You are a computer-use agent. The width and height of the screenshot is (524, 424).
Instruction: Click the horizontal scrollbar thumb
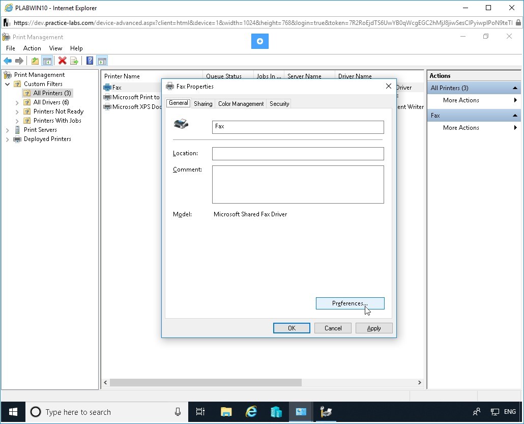coord(206,383)
